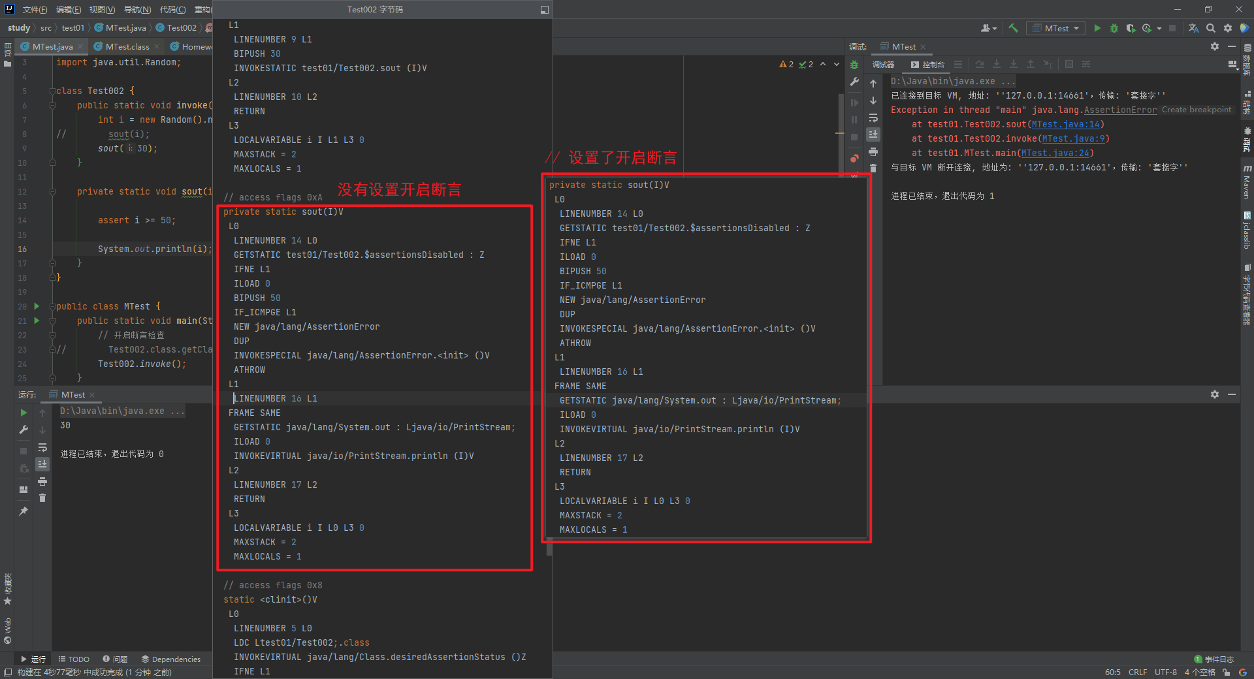Click the down-arrow icon in debug console
The image size is (1254, 679).
coord(873,101)
